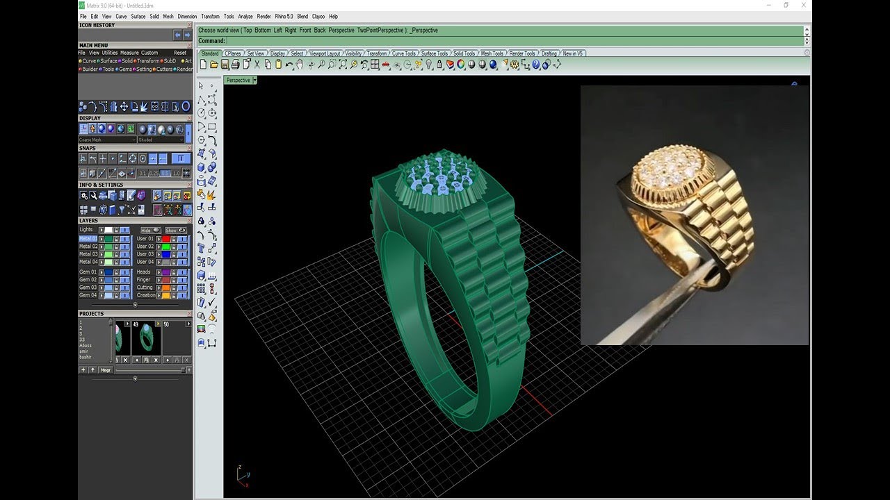Toggle the 0.5 snap increment
This screenshot has width=890, height=500.
click(165, 173)
